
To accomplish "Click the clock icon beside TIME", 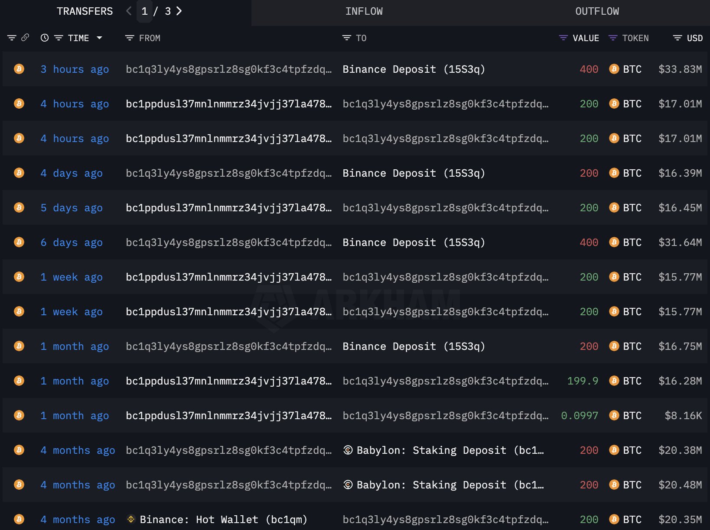I will pos(45,38).
